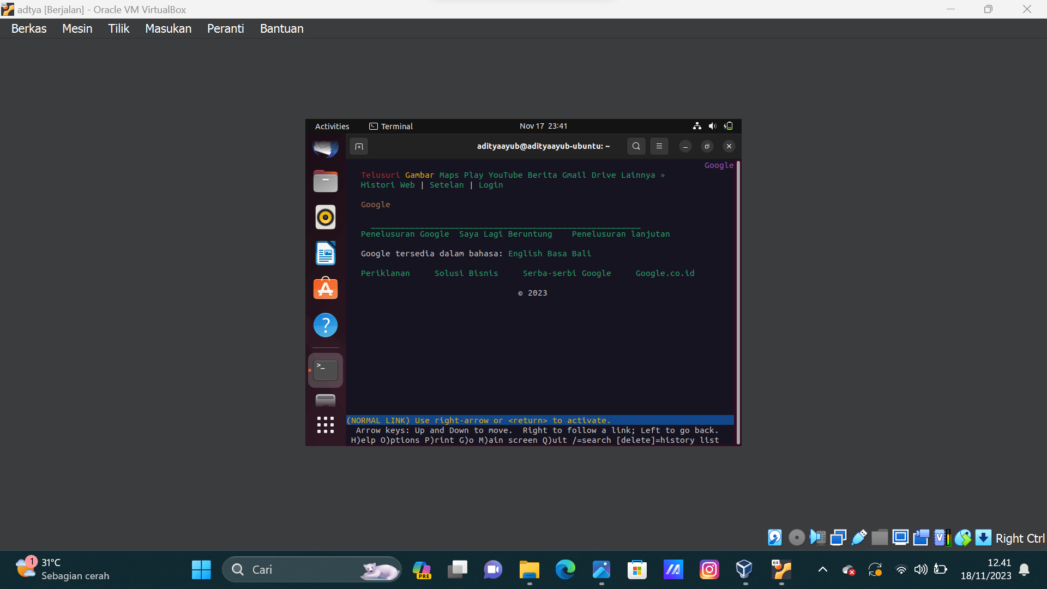This screenshot has height=589, width=1047.
Task: Click Ubuntu network status icon
Action: point(697,126)
